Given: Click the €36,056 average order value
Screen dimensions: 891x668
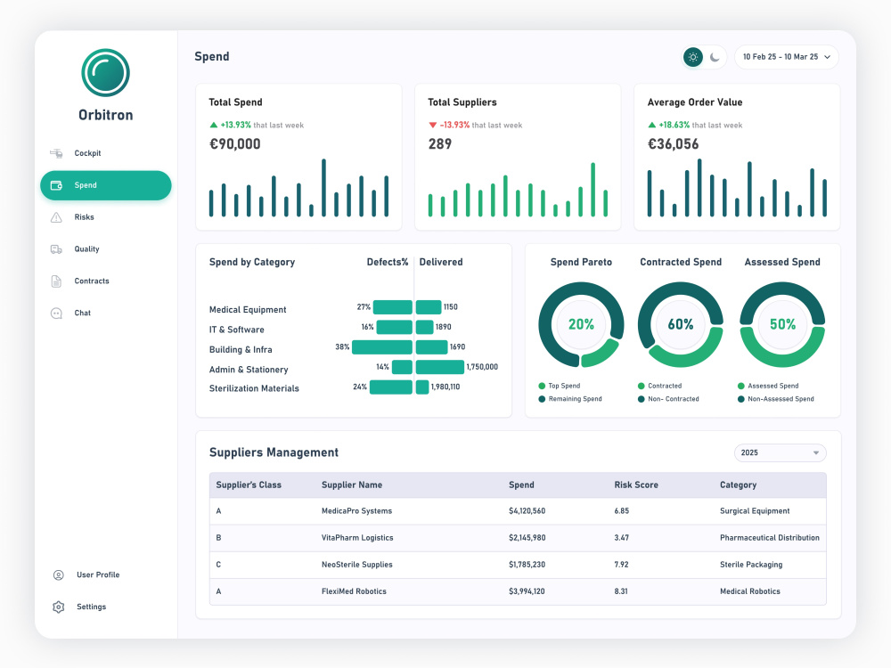Looking at the screenshot, I should [x=673, y=144].
